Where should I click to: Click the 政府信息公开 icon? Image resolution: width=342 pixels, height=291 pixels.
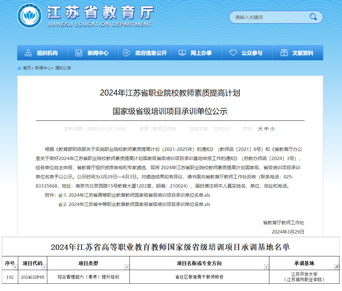coord(127,53)
